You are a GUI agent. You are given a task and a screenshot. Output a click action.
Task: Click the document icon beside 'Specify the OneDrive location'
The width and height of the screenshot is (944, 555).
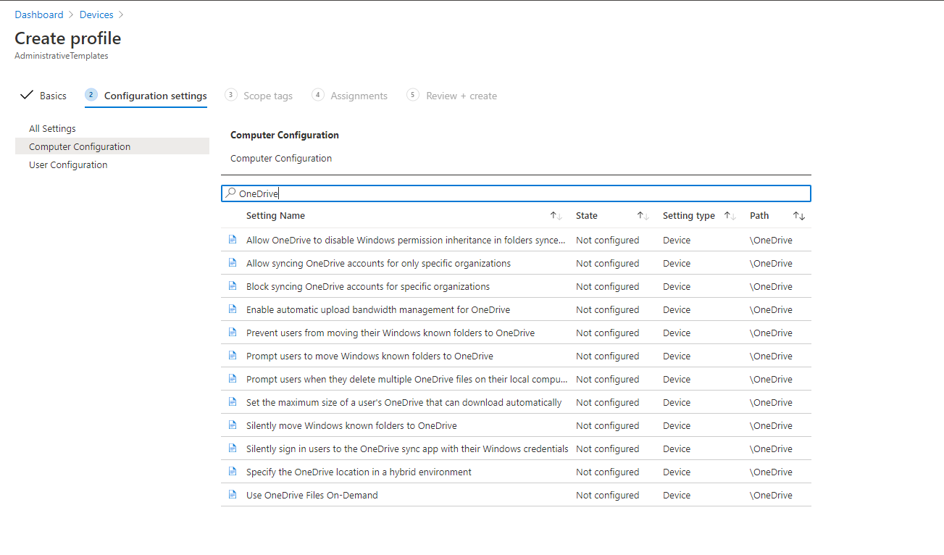pos(233,471)
